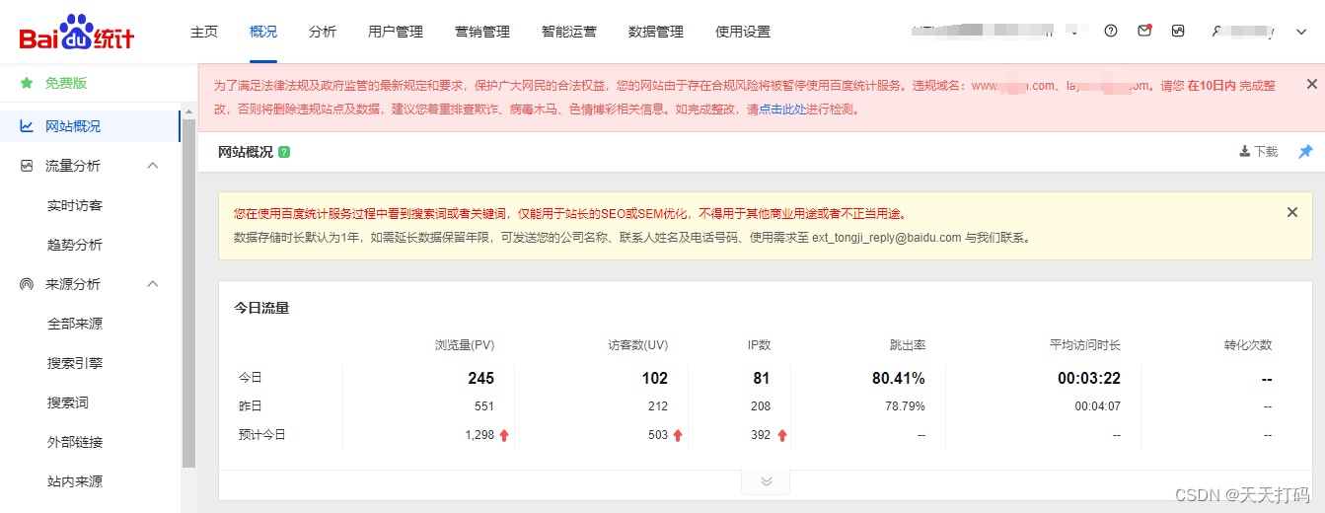Click predicted PV value 1,298

(x=479, y=435)
